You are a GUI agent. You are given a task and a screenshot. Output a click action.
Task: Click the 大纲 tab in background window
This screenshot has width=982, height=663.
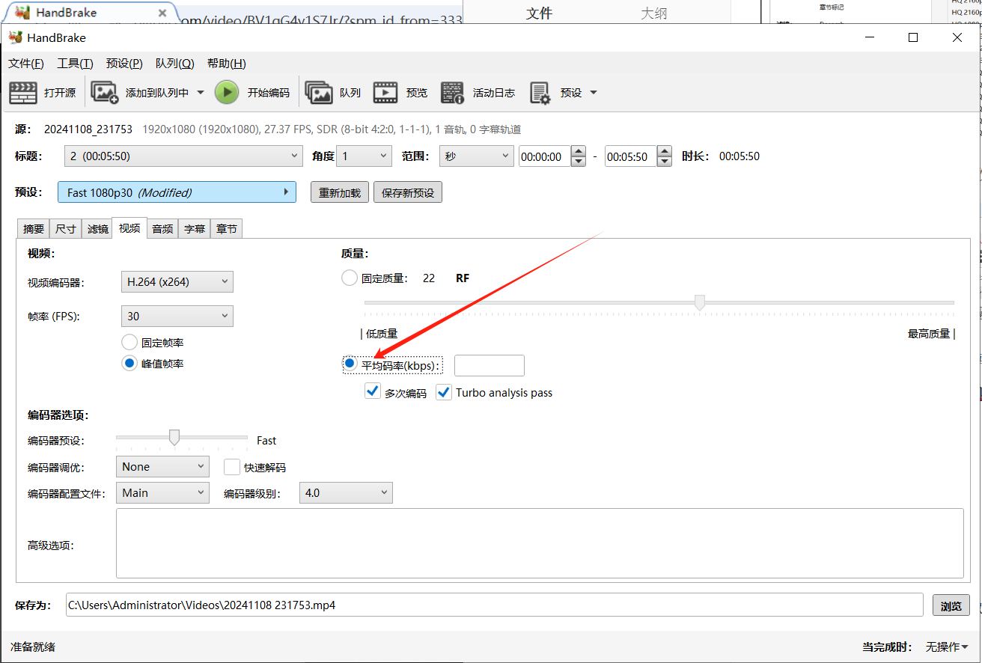(x=653, y=13)
